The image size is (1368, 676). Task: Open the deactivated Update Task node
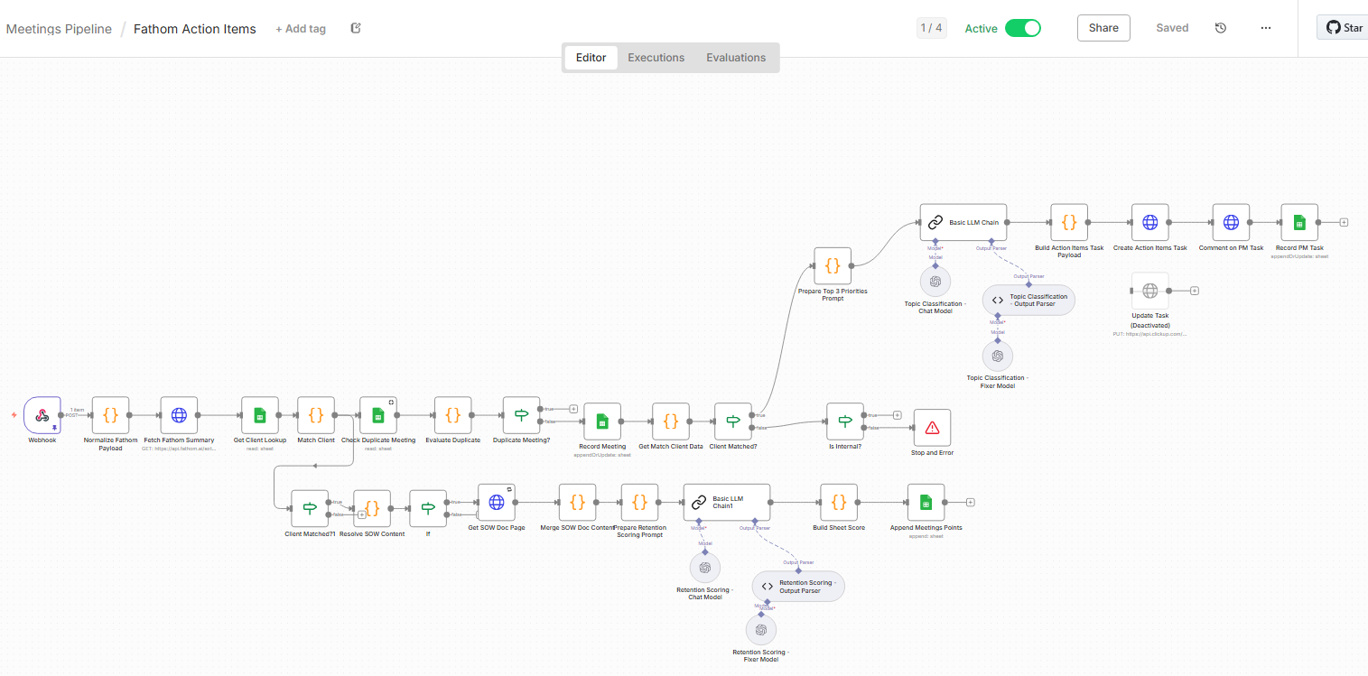1150,291
